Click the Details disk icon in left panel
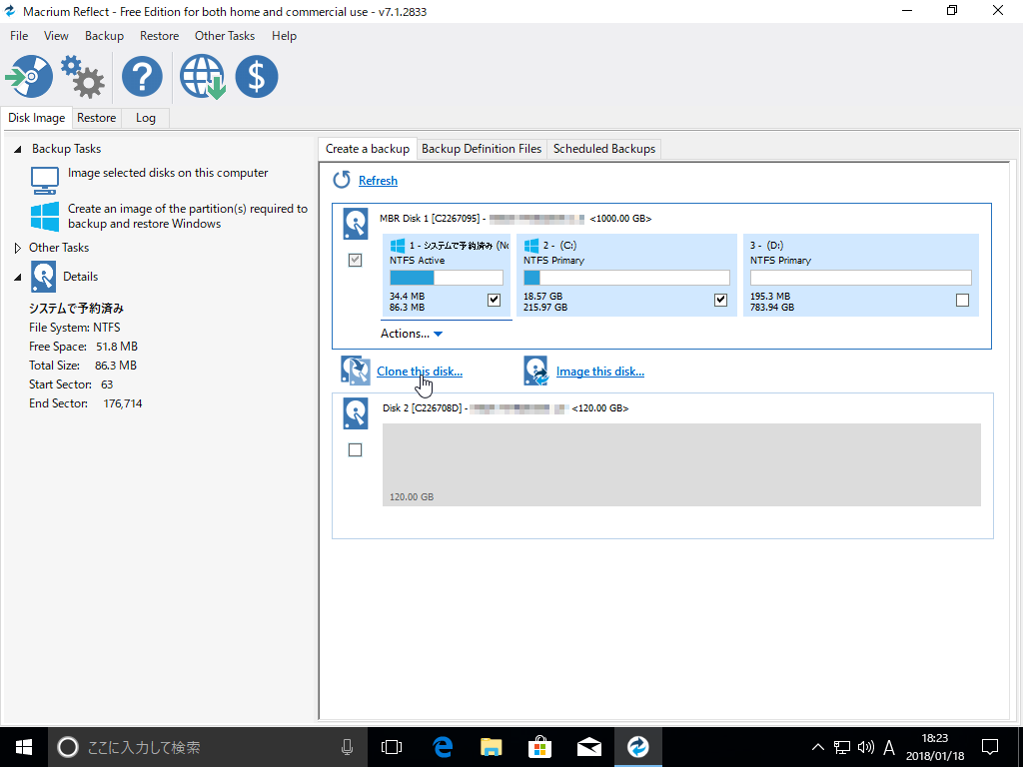This screenshot has width=1023, height=767. [x=43, y=277]
